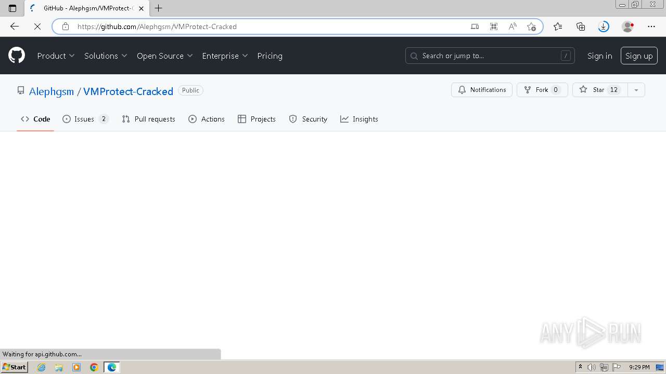
Task: Open the Action Center flag icon
Action: tap(617, 367)
